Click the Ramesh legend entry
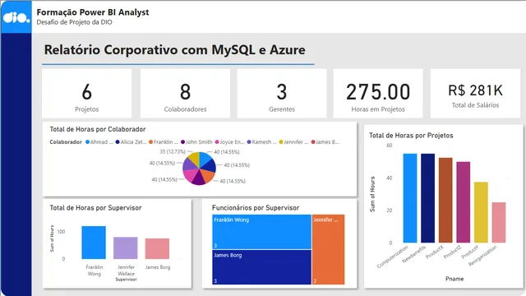This screenshot has height=296, width=526. [x=262, y=142]
